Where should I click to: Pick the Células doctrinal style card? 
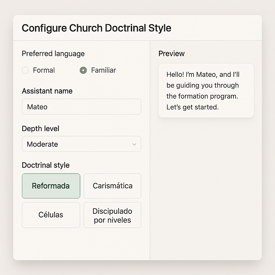point(51,215)
